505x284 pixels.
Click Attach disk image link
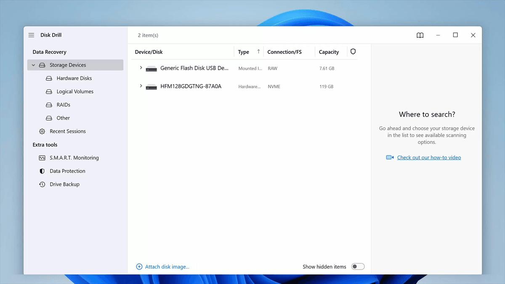click(x=167, y=267)
